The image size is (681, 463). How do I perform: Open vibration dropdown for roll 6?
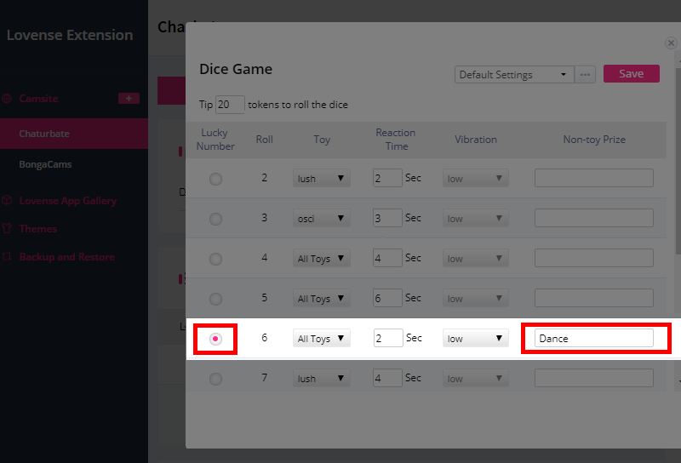coord(476,339)
